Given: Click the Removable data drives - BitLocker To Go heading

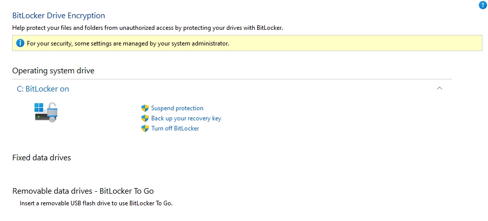Looking at the screenshot, I should tap(83, 191).
